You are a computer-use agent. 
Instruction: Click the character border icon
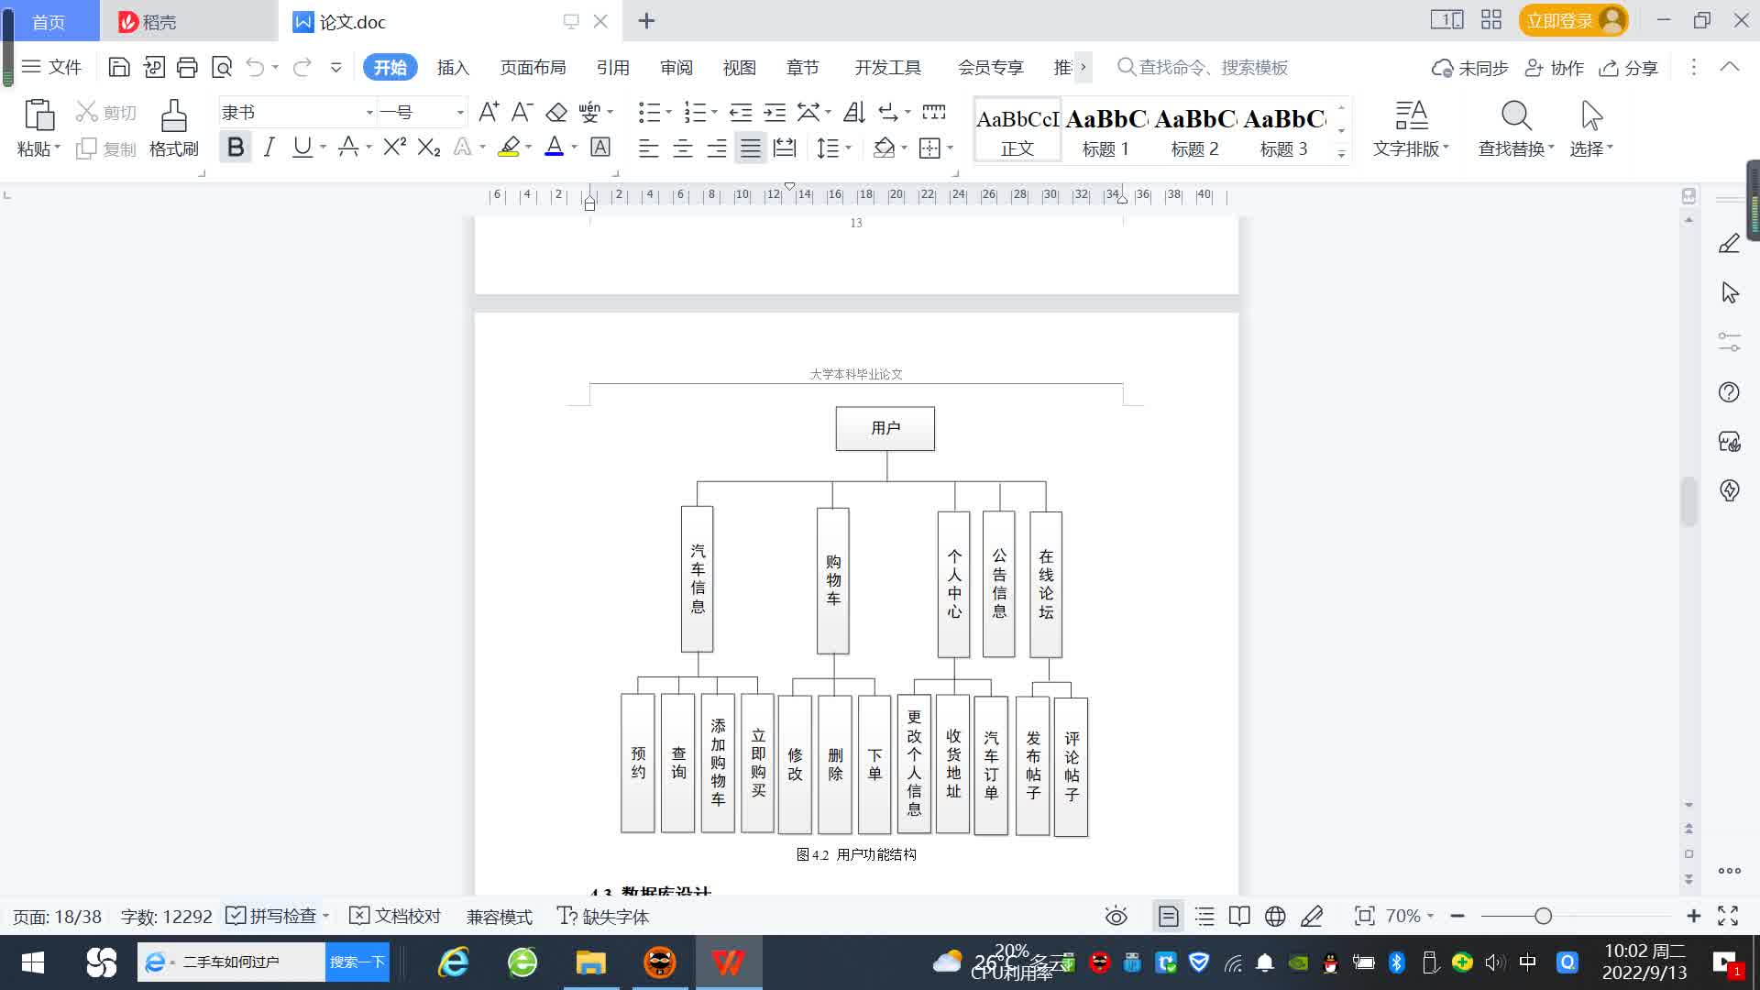[x=600, y=147]
